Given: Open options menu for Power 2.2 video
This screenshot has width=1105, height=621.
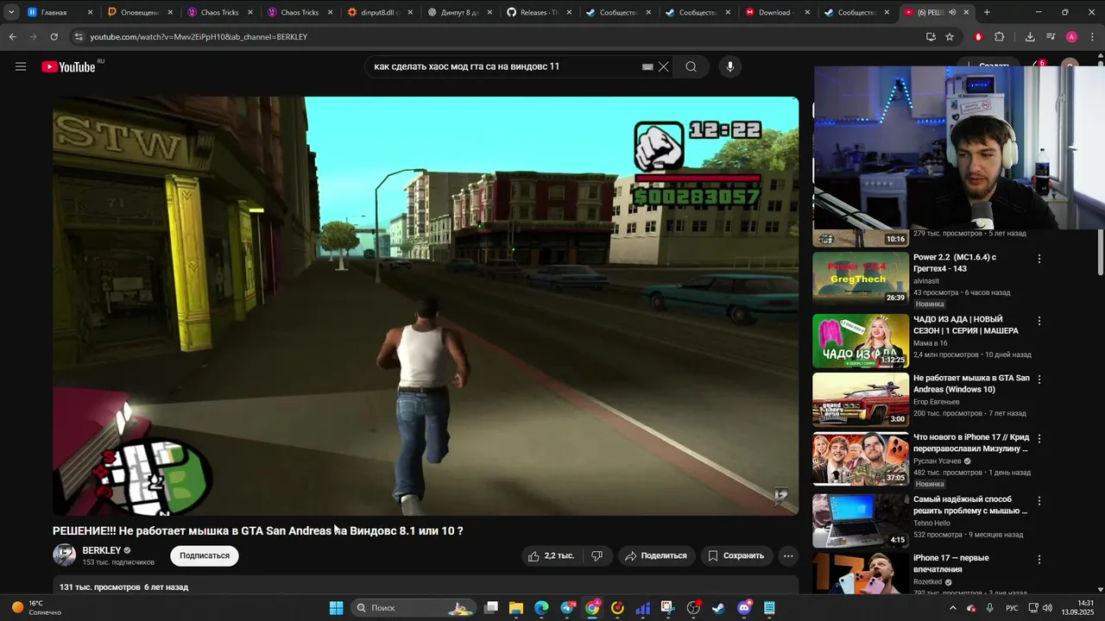Looking at the screenshot, I should pyautogui.click(x=1039, y=259).
